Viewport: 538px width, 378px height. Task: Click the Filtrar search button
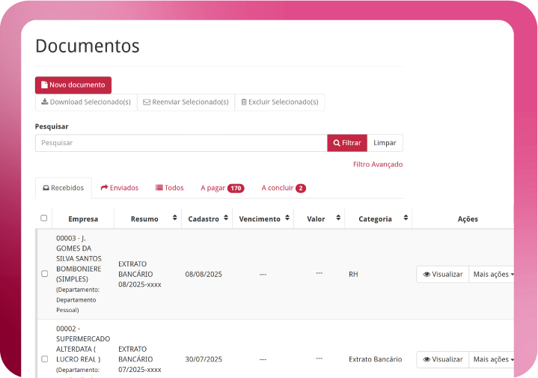click(347, 143)
